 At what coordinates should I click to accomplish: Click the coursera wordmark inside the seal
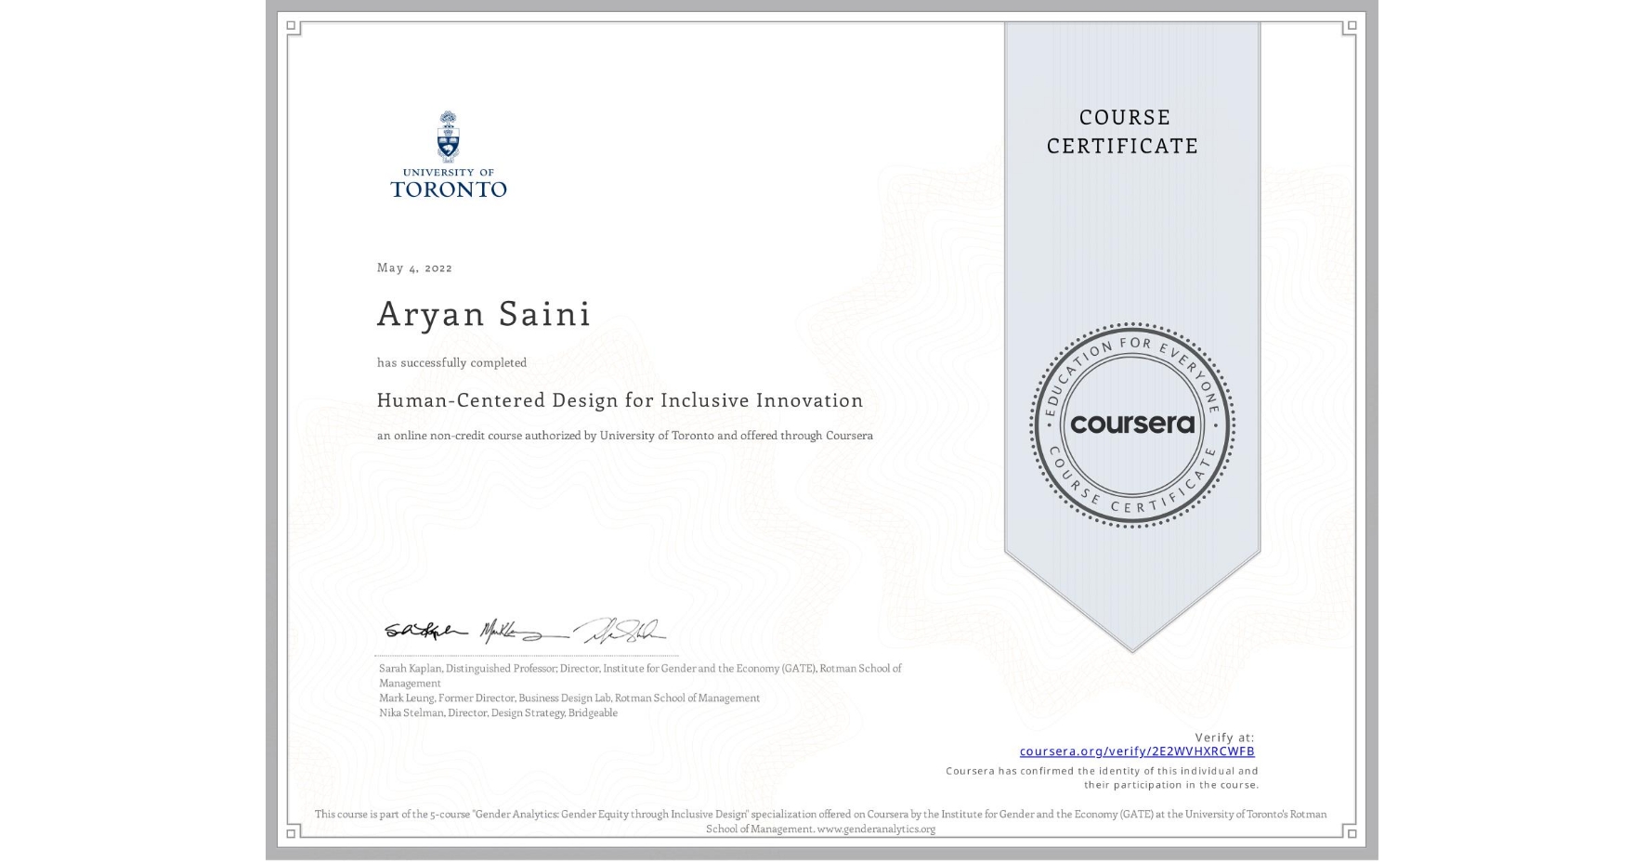tap(1132, 424)
